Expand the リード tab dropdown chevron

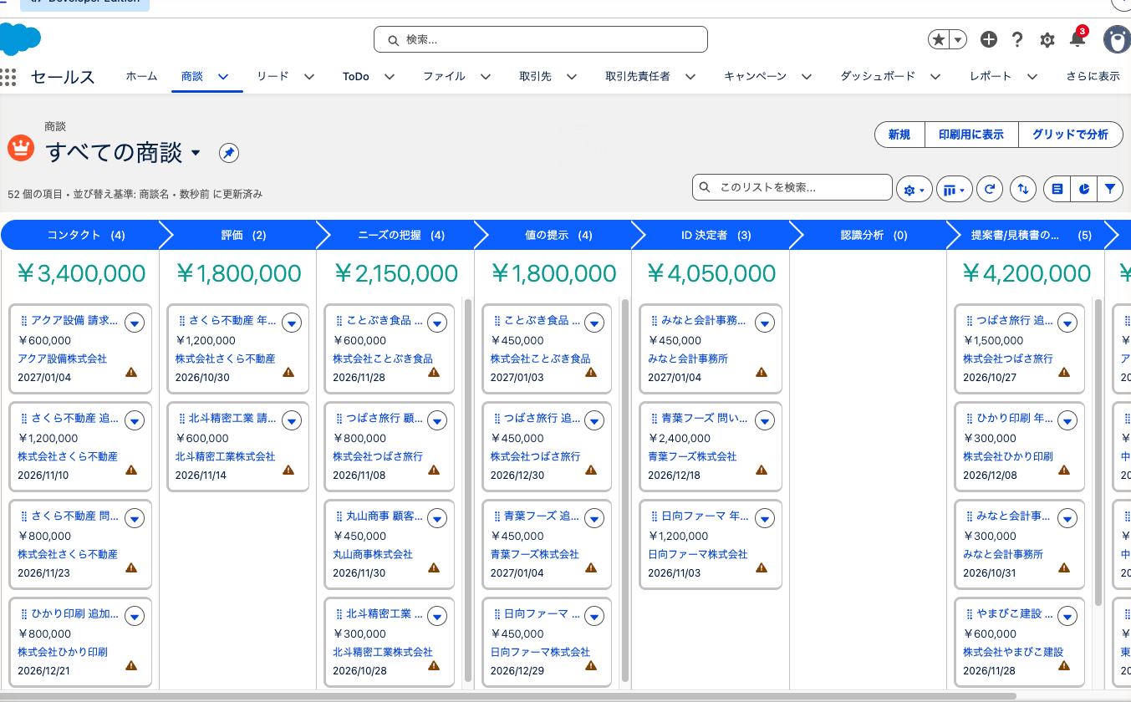pyautogui.click(x=309, y=77)
